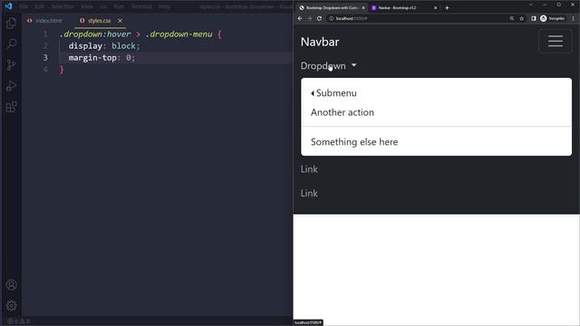Open the Explorer view in VS Code
Viewport: 580px width, 326px height.
pyautogui.click(x=11, y=24)
